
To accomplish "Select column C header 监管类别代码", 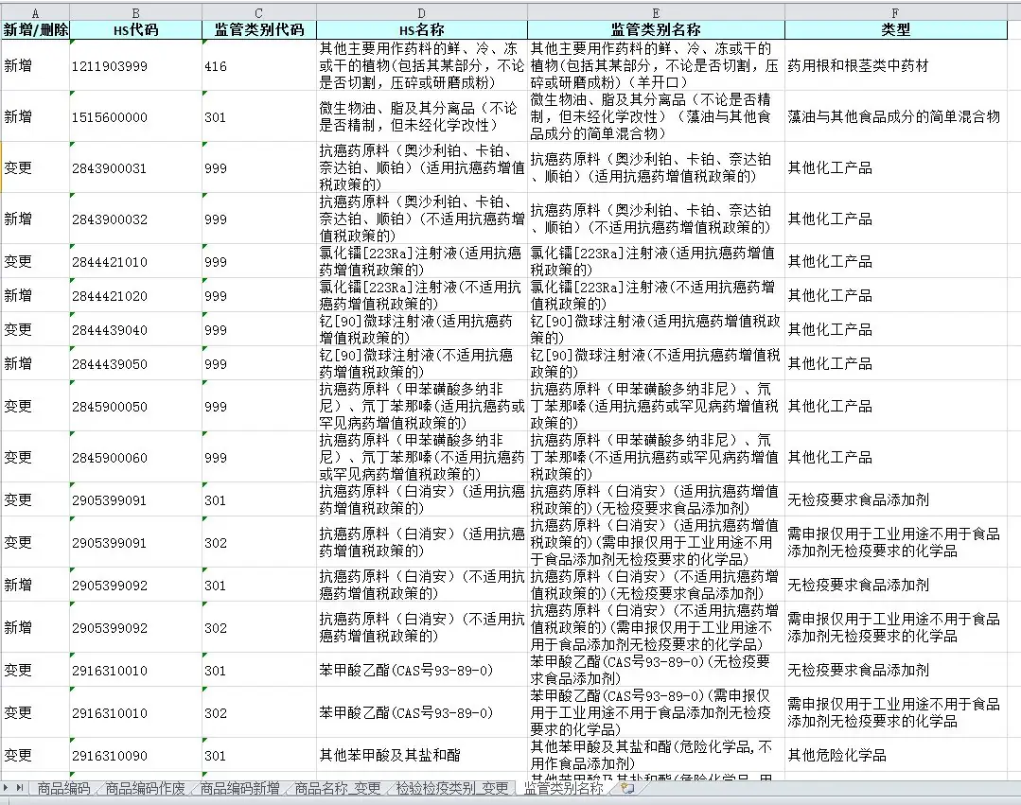I will tap(257, 28).
